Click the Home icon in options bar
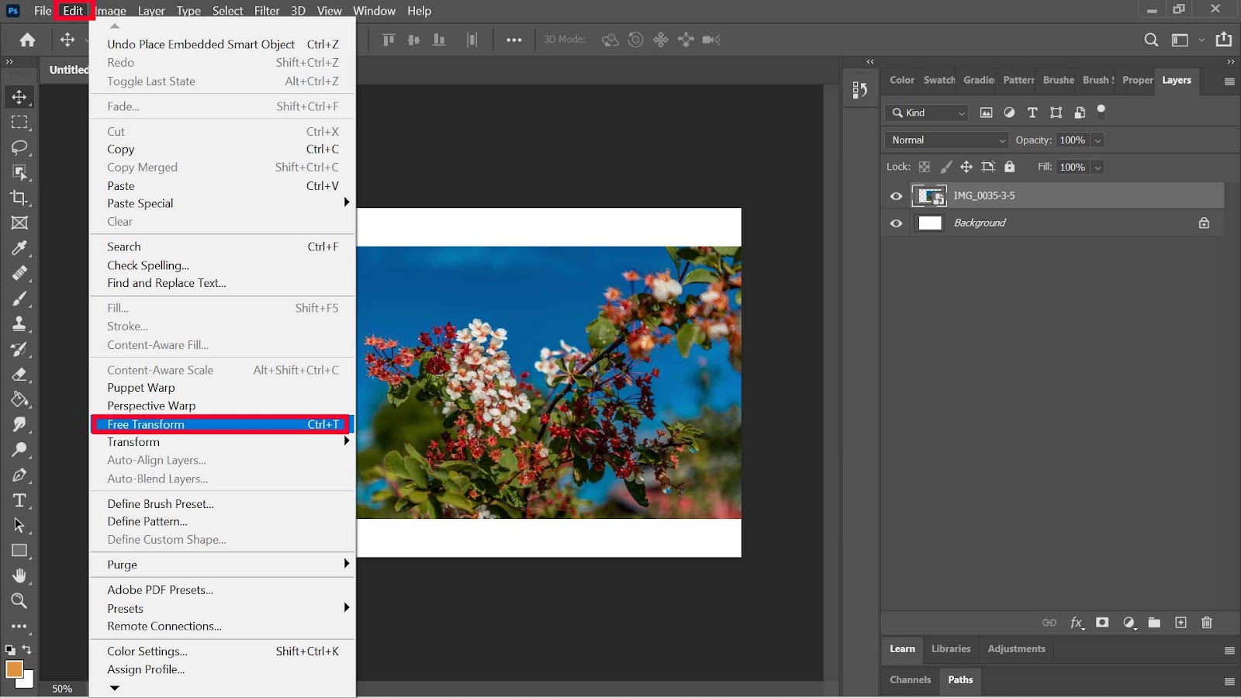The width and height of the screenshot is (1241, 698). coord(27,40)
